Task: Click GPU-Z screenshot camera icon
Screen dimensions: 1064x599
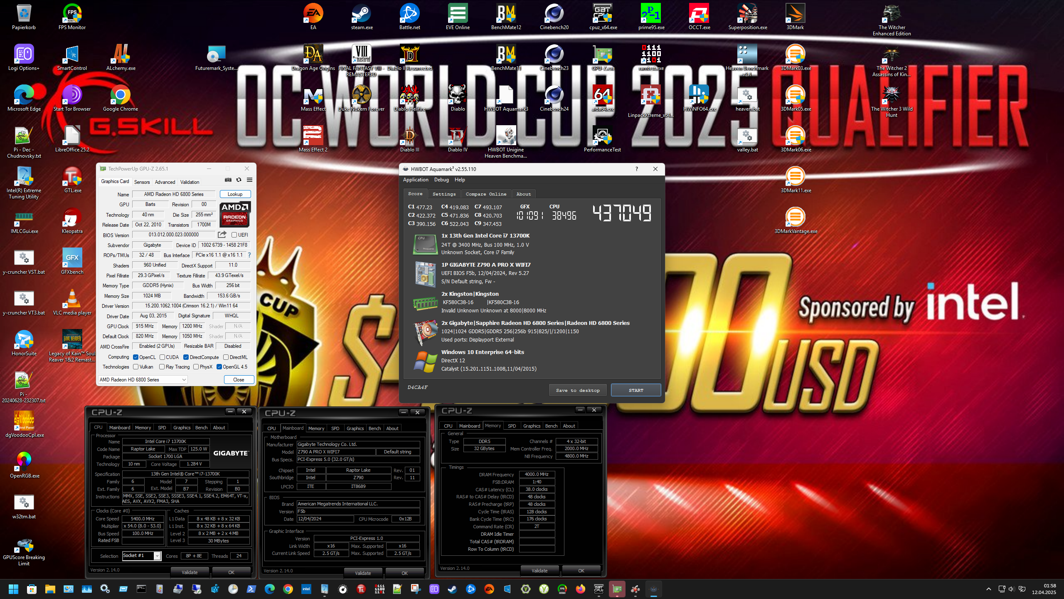Action: (228, 180)
